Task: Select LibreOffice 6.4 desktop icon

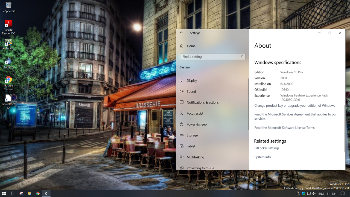Action: pos(8,102)
